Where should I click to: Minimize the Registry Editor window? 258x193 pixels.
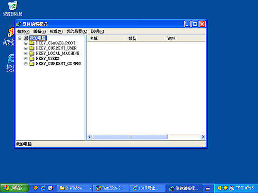187,24
